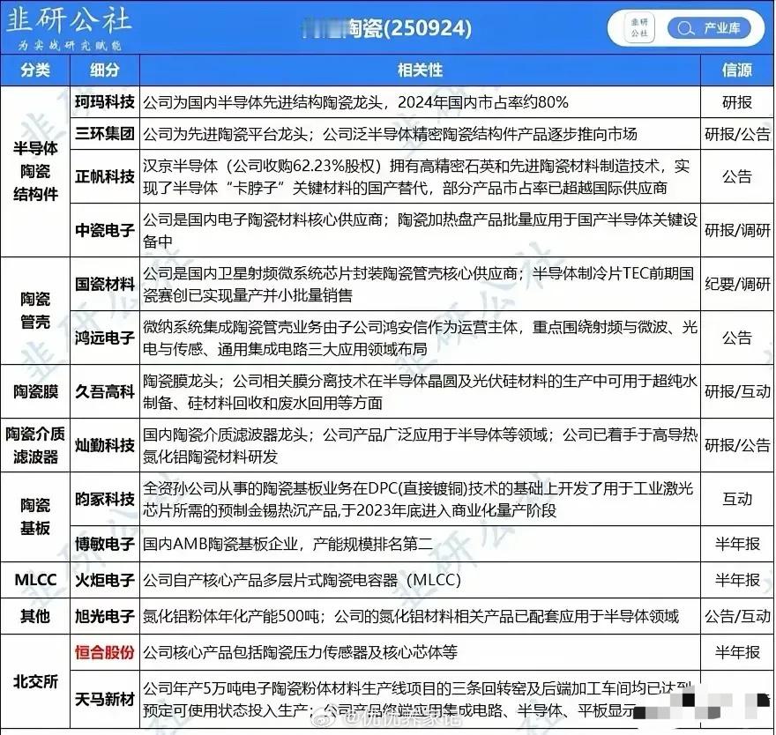This screenshot has height=735, width=776.
Task: Click 天马新材 description about 电子陶瓷粉体材料
Action: pos(417,700)
